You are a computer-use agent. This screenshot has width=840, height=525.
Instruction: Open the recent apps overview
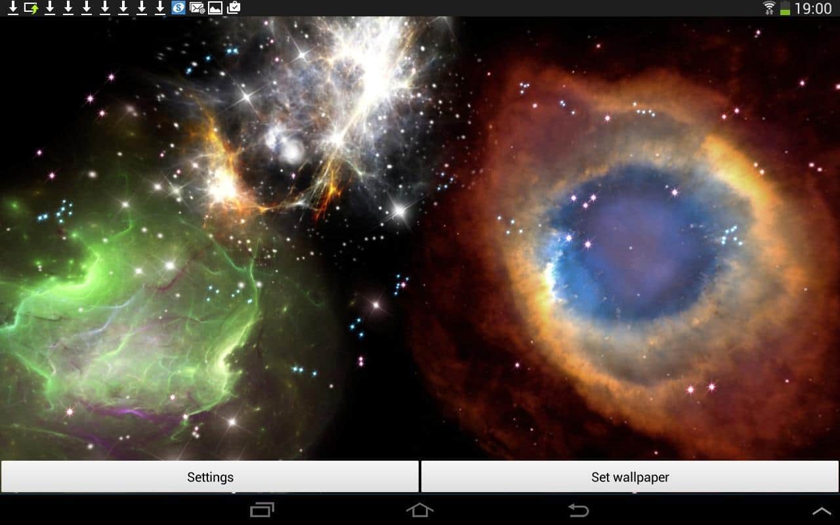(x=262, y=510)
